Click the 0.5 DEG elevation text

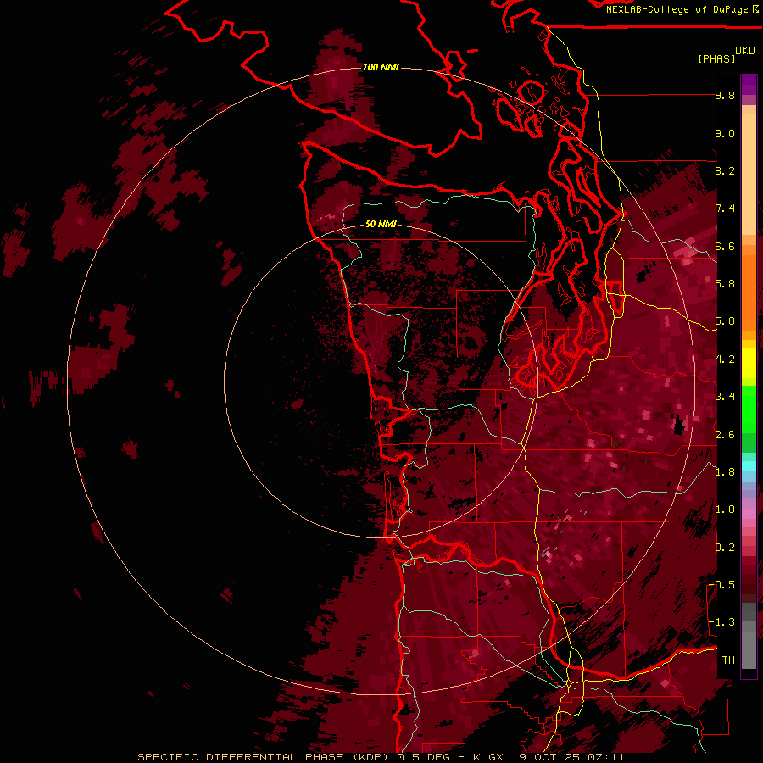coord(423,757)
